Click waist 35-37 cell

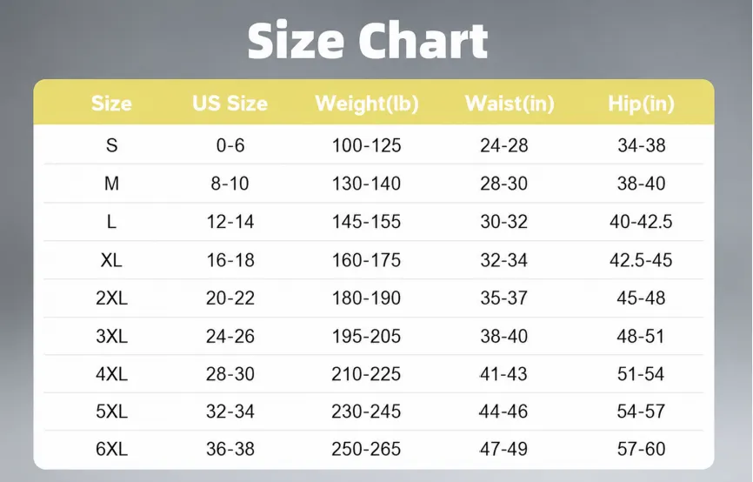click(x=503, y=298)
